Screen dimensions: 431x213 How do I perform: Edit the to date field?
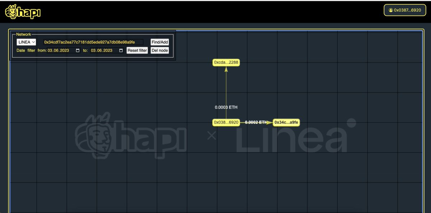[107, 50]
